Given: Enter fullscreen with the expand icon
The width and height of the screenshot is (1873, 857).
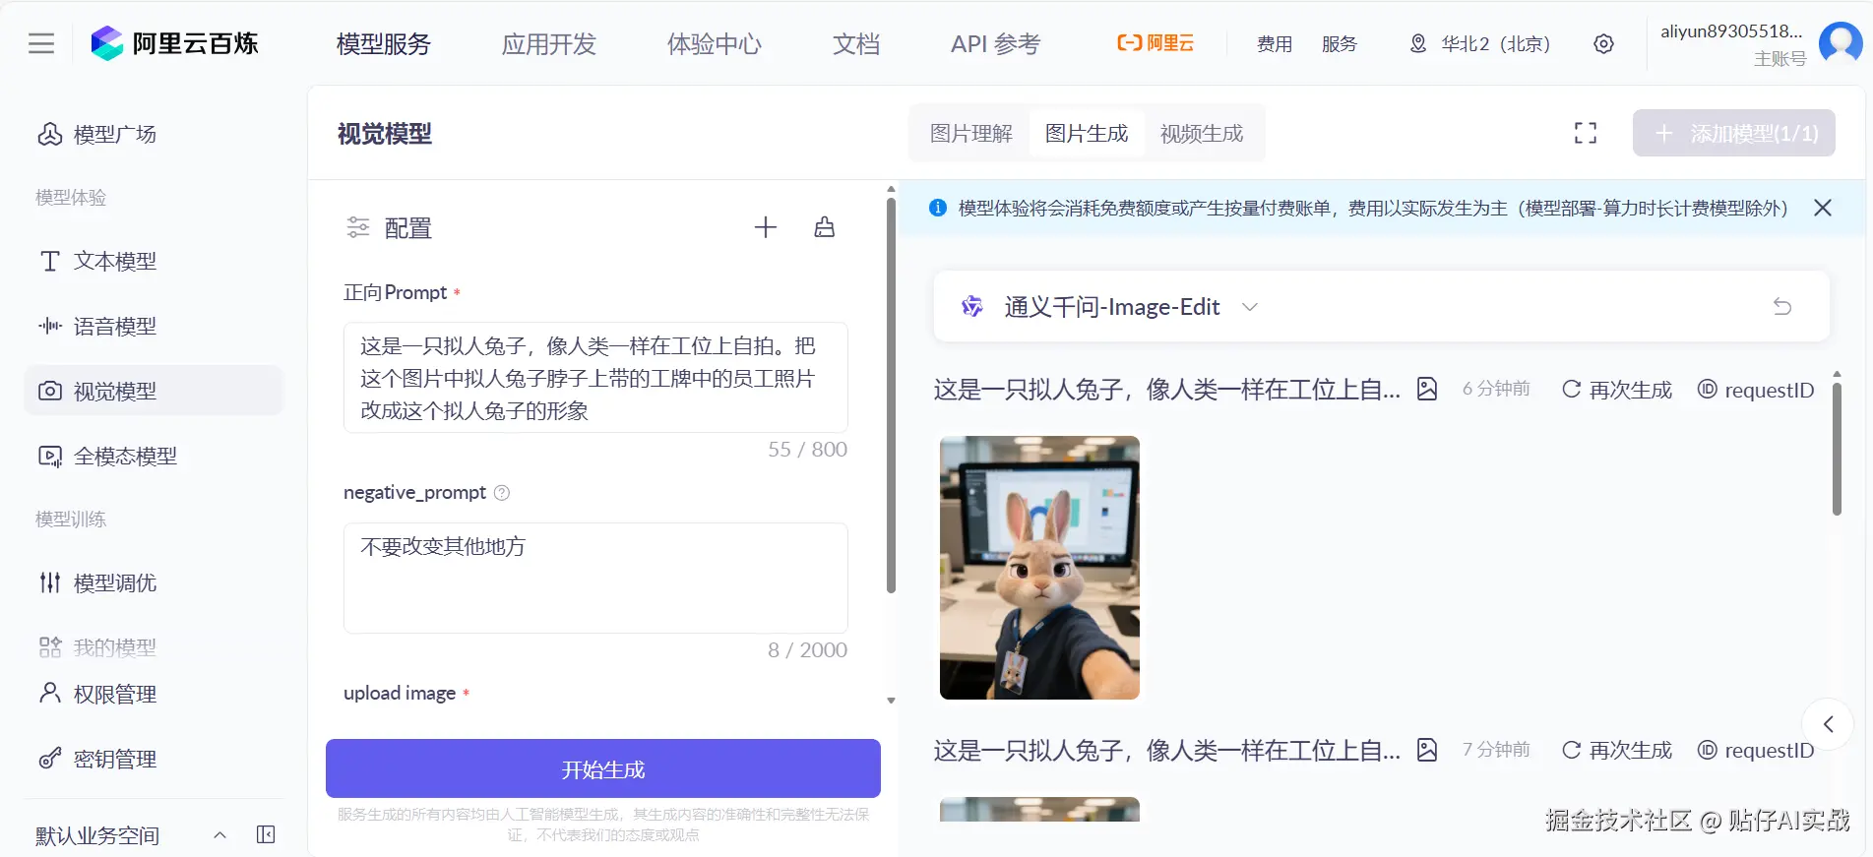Looking at the screenshot, I should 1585,133.
